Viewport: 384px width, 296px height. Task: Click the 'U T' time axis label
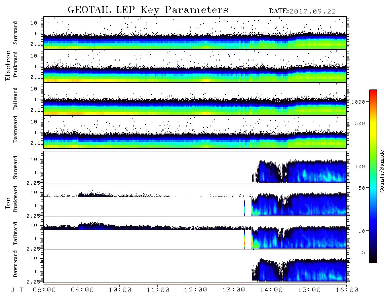click(17, 290)
